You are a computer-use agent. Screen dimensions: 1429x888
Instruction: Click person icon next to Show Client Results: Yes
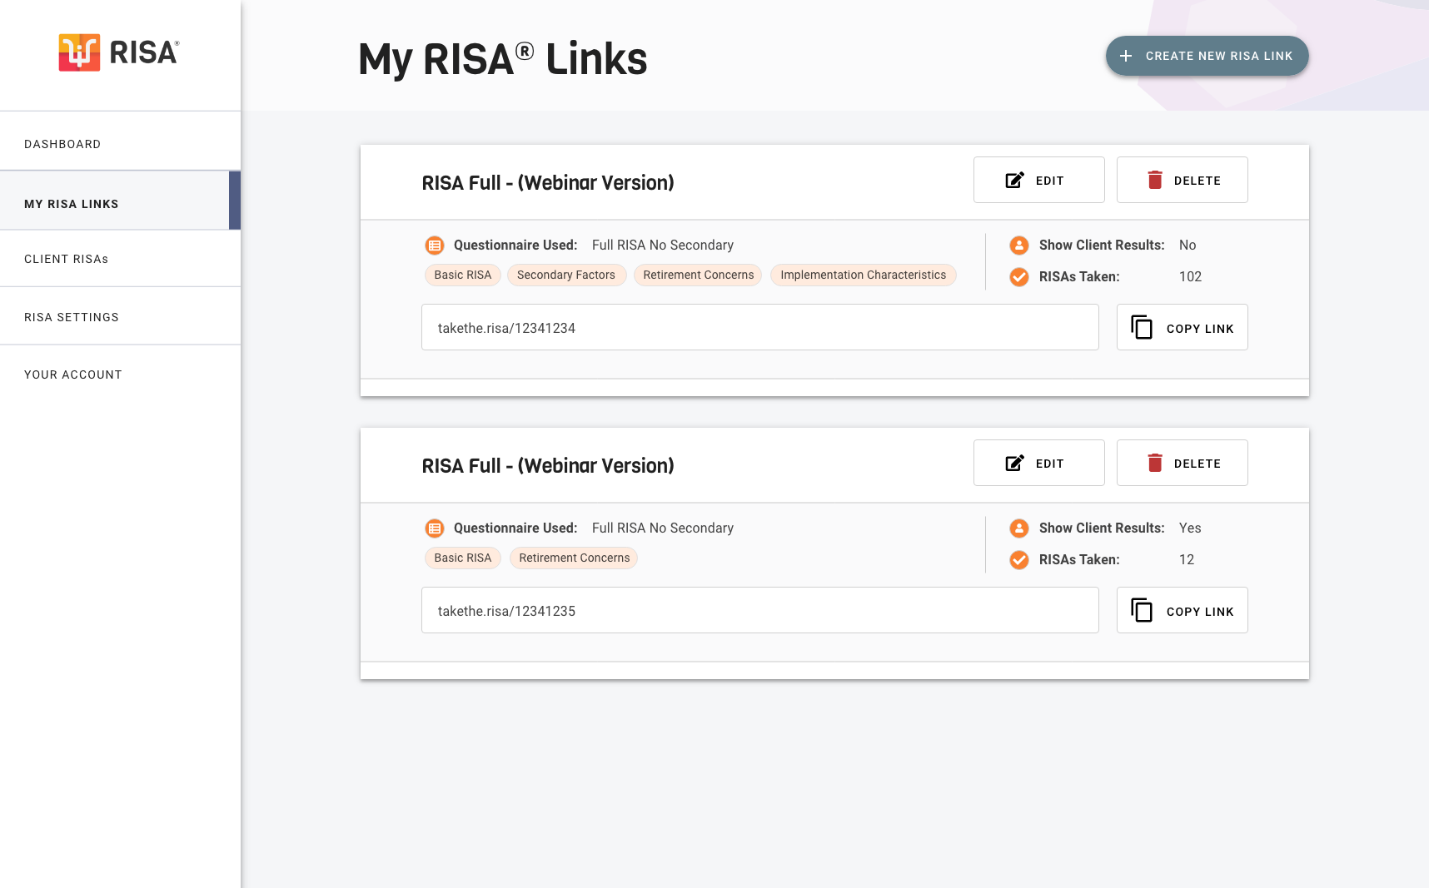[x=1019, y=528]
